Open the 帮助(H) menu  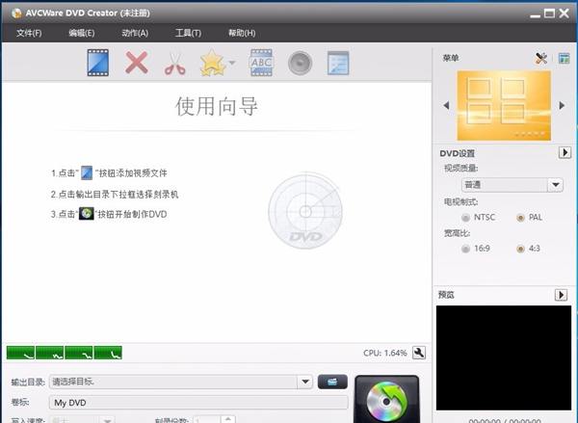point(242,33)
